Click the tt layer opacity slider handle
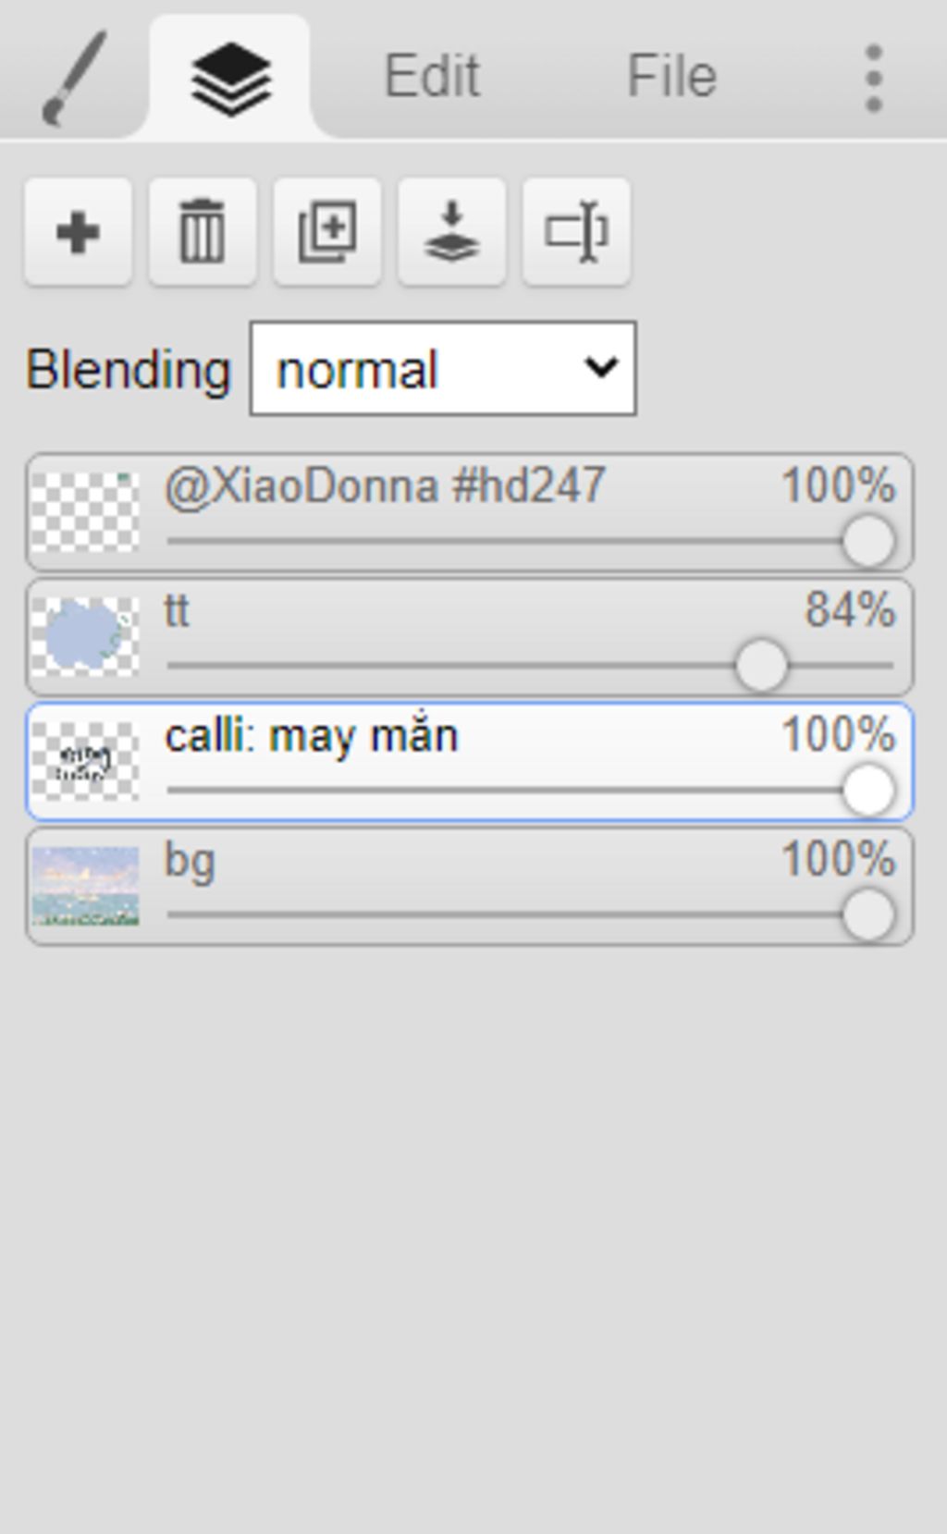The height and width of the screenshot is (1534, 947). point(761,666)
